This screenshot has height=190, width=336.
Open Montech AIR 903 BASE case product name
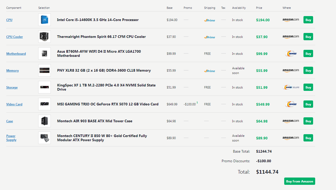pos(95,121)
